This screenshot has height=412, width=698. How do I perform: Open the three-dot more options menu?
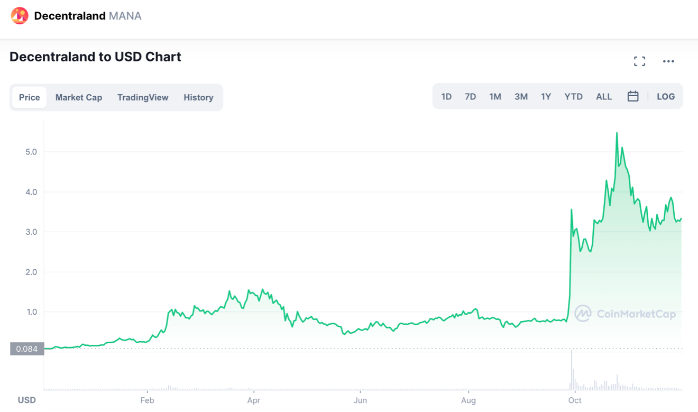pyautogui.click(x=668, y=61)
